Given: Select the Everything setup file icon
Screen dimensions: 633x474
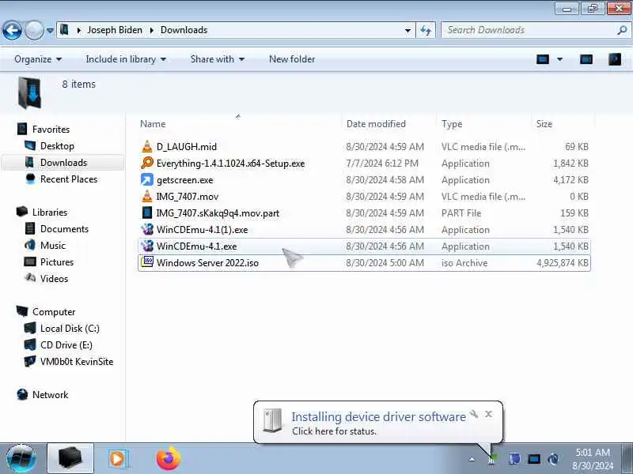Looking at the screenshot, I should pos(147,163).
